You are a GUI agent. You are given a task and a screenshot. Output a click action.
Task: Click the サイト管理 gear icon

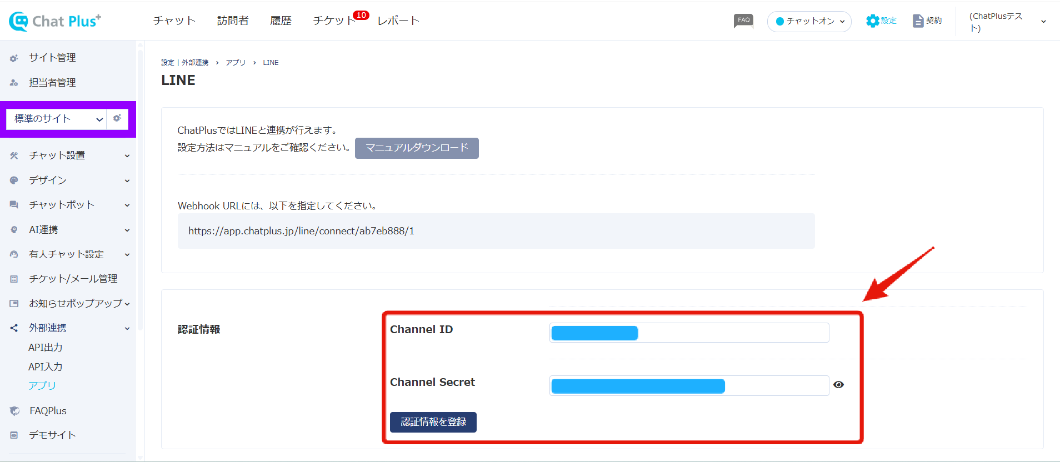14,58
